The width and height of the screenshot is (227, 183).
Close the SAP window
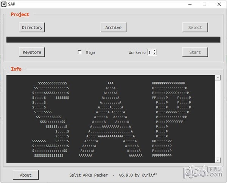(x=219, y=4)
